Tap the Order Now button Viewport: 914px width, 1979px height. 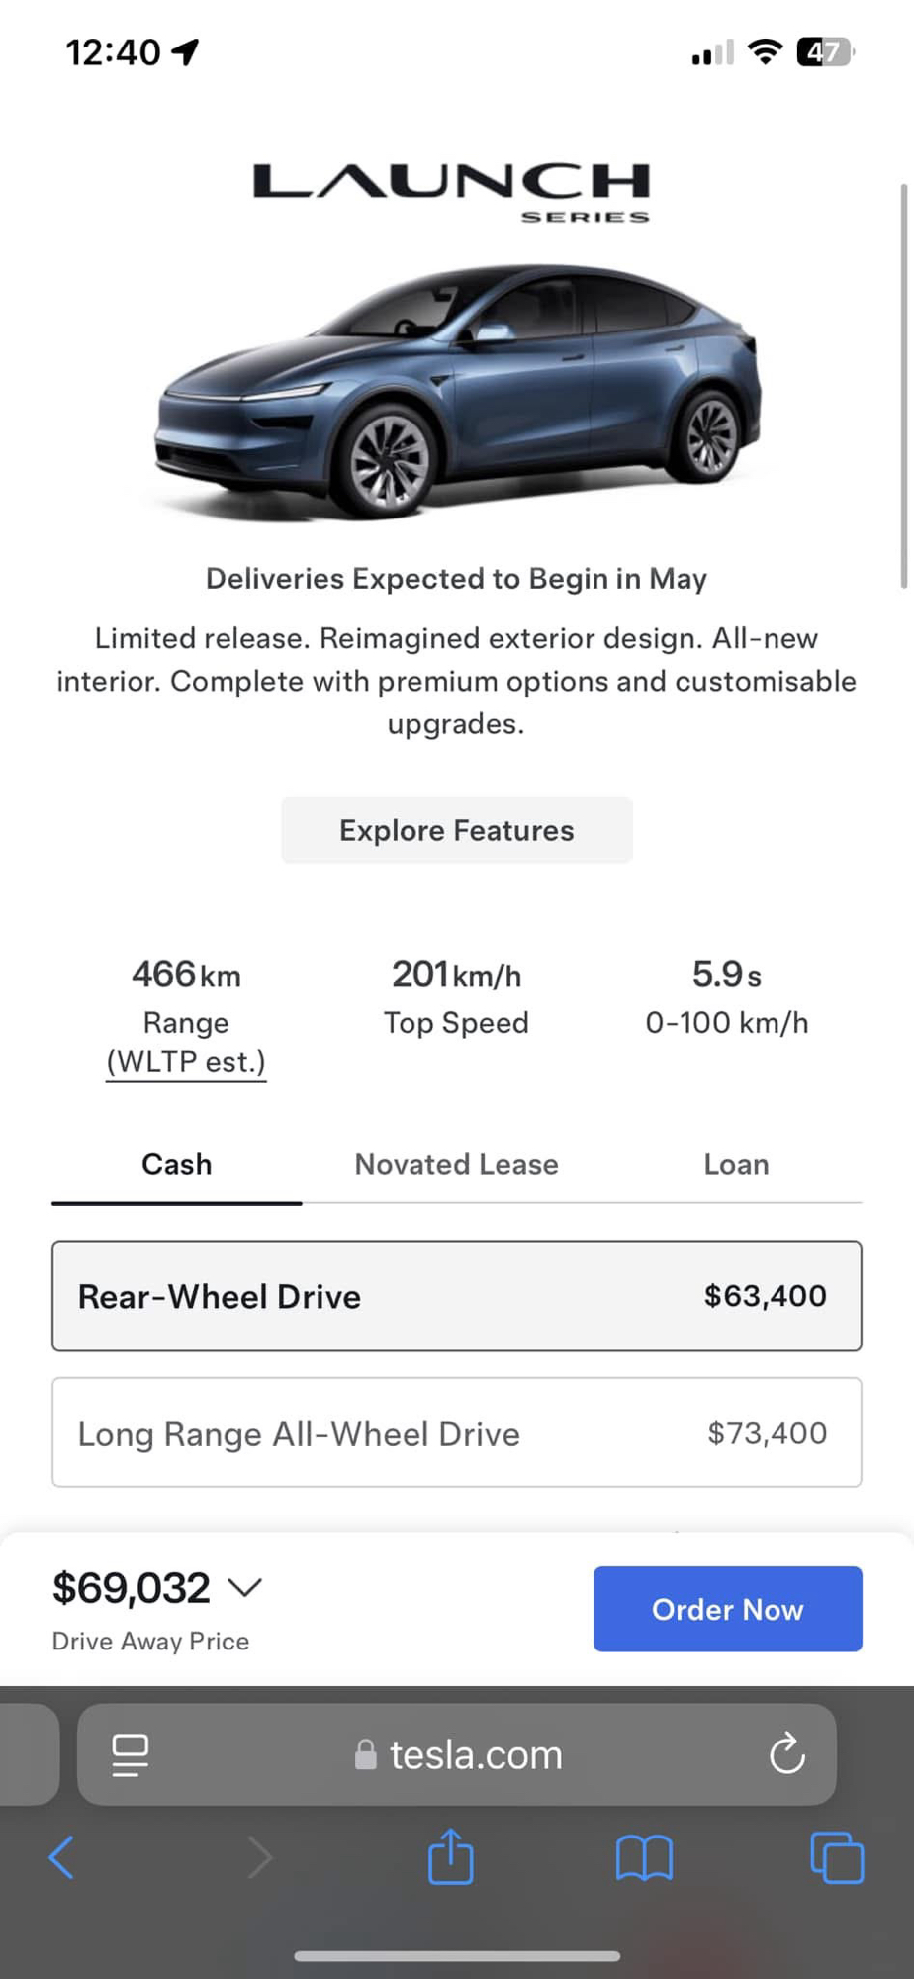point(727,1609)
